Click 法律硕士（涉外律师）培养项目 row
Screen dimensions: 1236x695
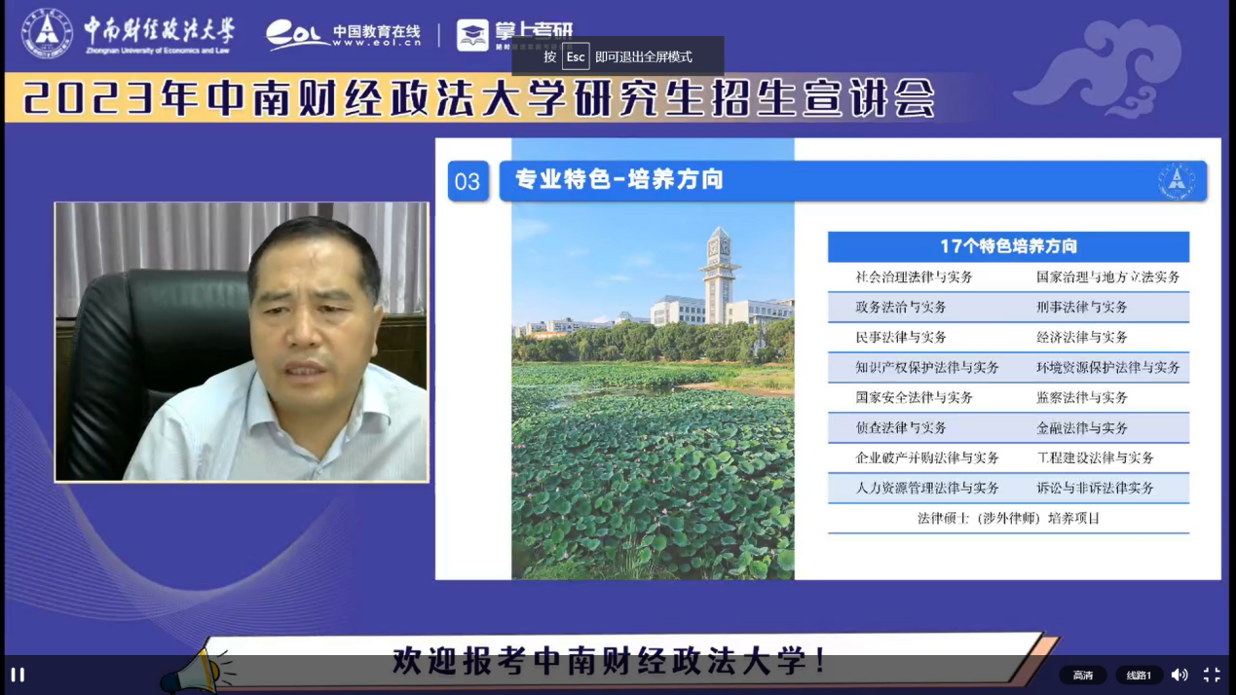coord(1008,519)
